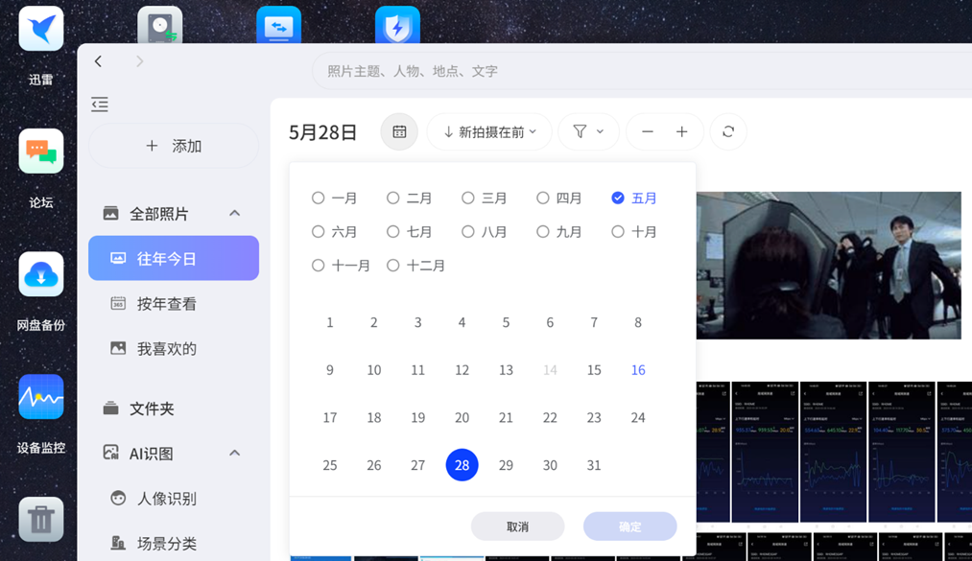Screen dimensions: 972x561
Task: Zoom in with the plus icon
Action: click(x=682, y=131)
